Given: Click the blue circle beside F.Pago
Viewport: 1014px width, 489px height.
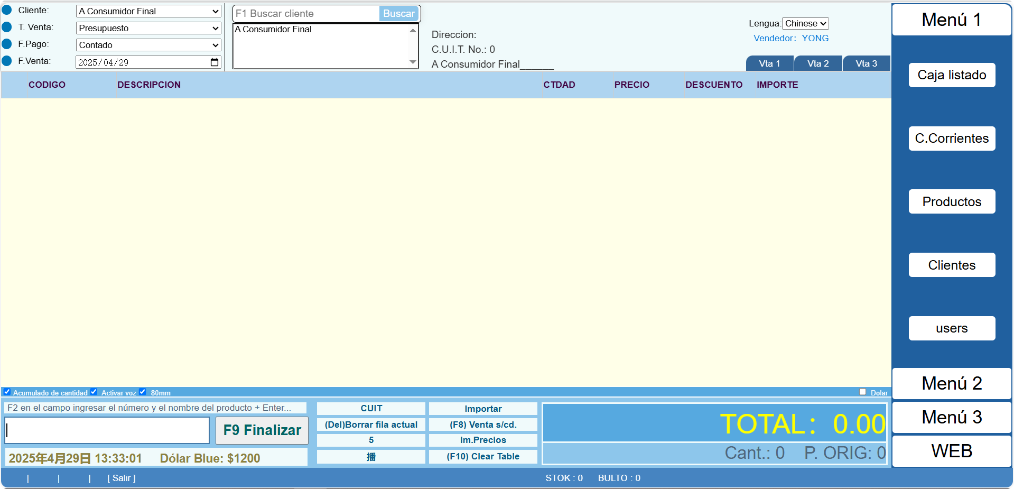Looking at the screenshot, I should point(7,44).
